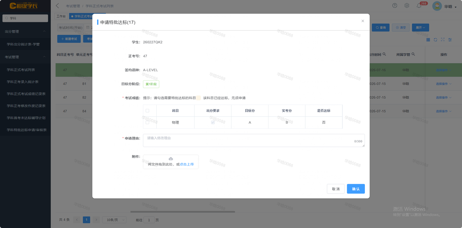Tick the 物理 row checkbox
This screenshot has height=228, width=462.
pos(147,122)
